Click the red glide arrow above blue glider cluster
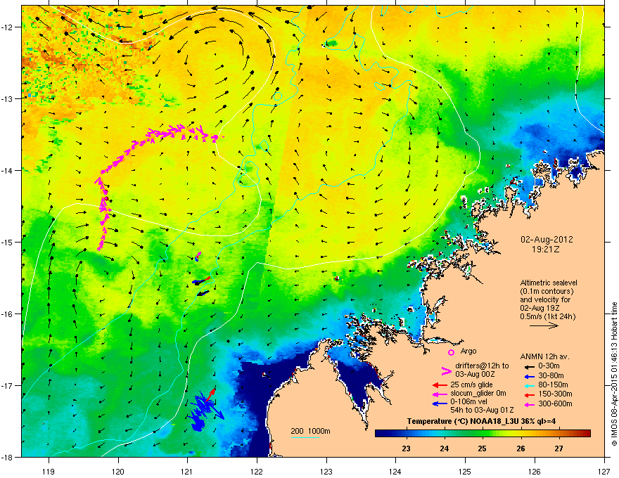Viewport: 619px width, 478px height. (x=210, y=394)
